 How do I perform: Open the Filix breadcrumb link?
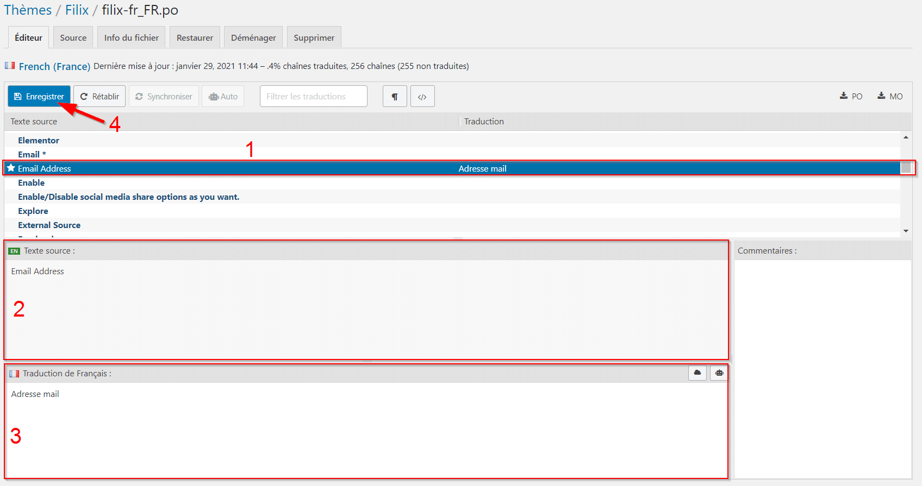(77, 10)
